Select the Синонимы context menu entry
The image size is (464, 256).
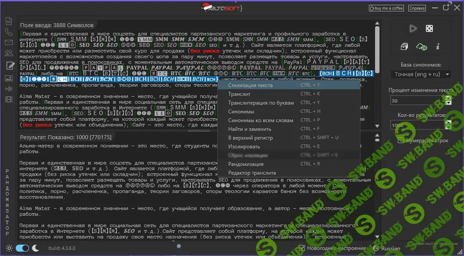(289, 112)
